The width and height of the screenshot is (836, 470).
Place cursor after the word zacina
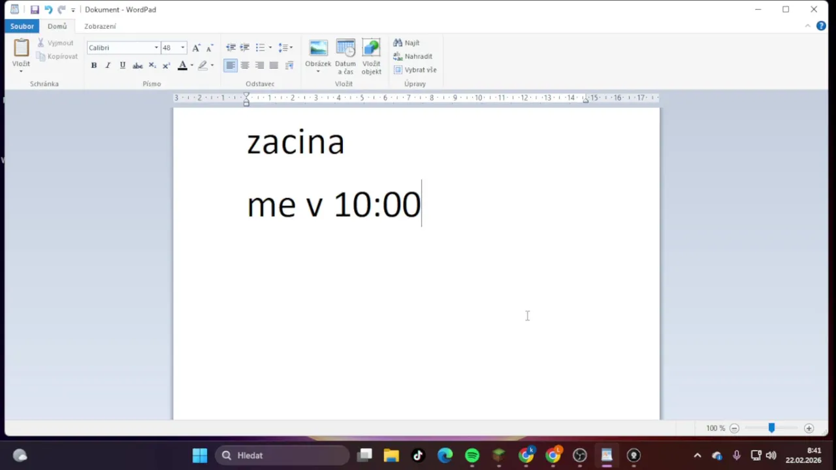point(346,142)
